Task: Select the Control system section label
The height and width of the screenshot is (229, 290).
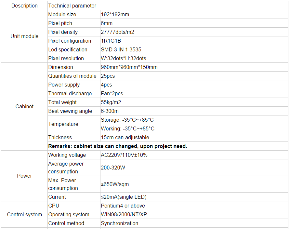Action: pos(24,215)
